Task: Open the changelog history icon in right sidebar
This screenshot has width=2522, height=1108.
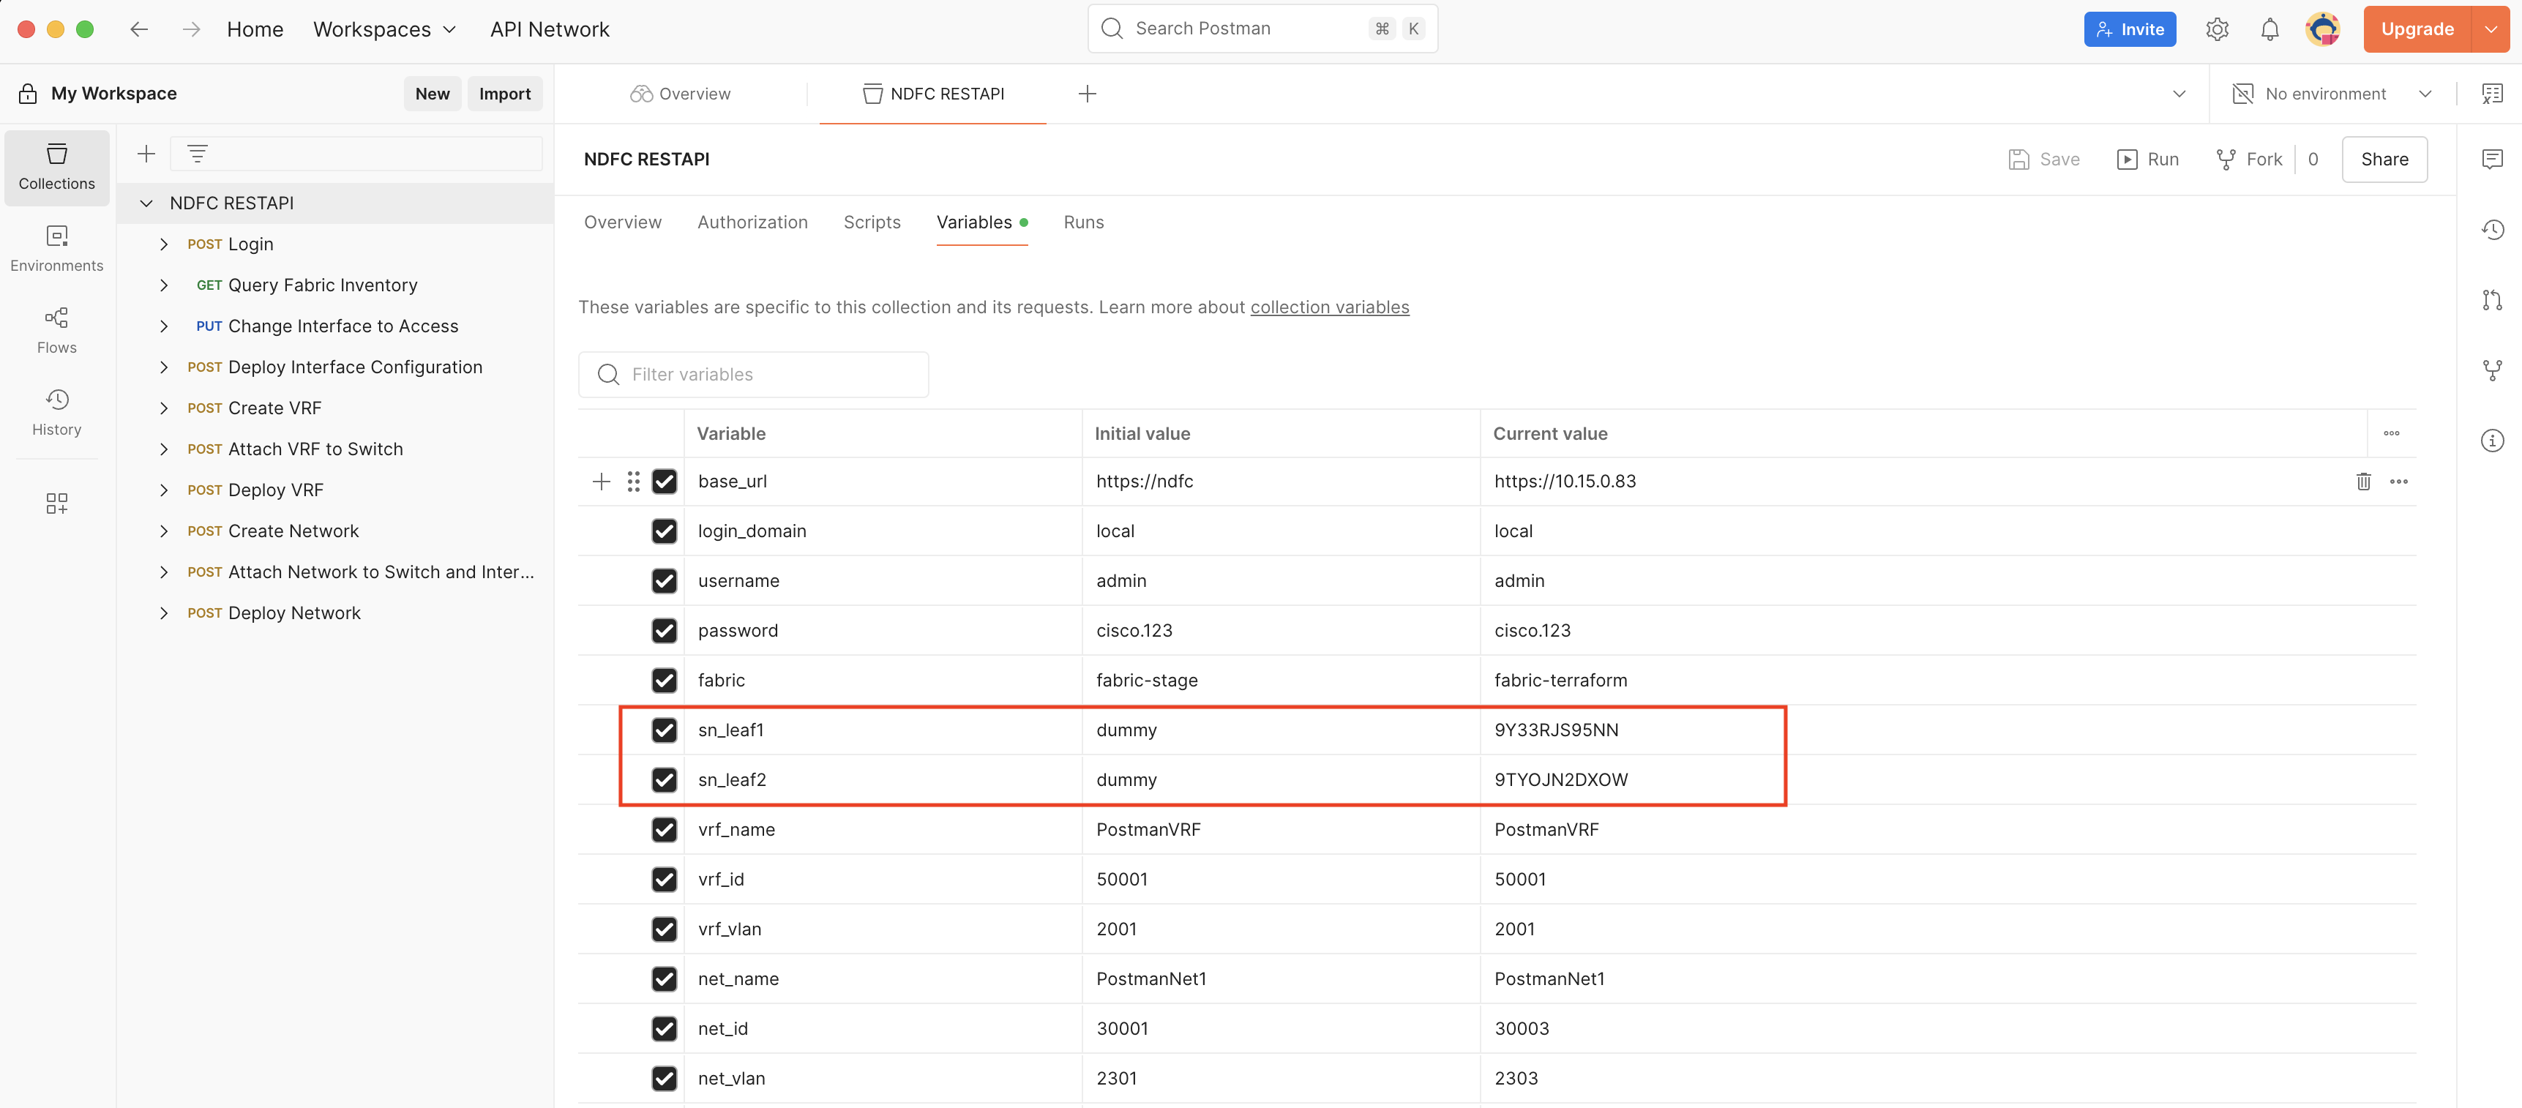Action: click(2492, 230)
